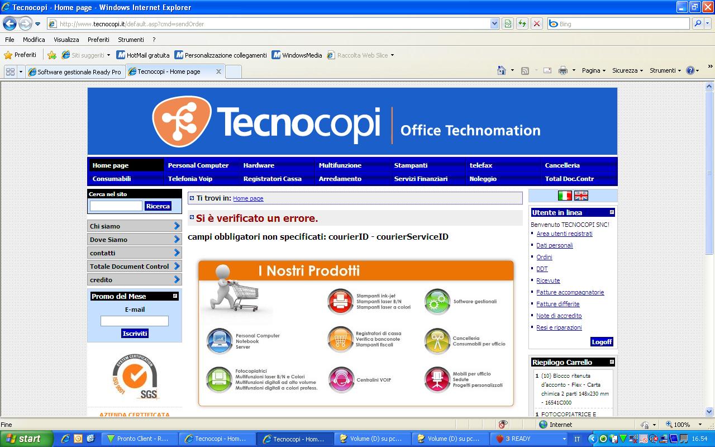The image size is (715, 447).
Task: Click the Mobili per ufficio chair icon
Action: [x=437, y=380]
